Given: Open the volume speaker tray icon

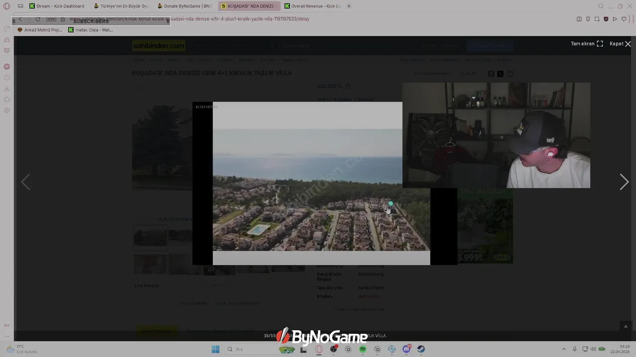Looking at the screenshot, I should point(593,349).
